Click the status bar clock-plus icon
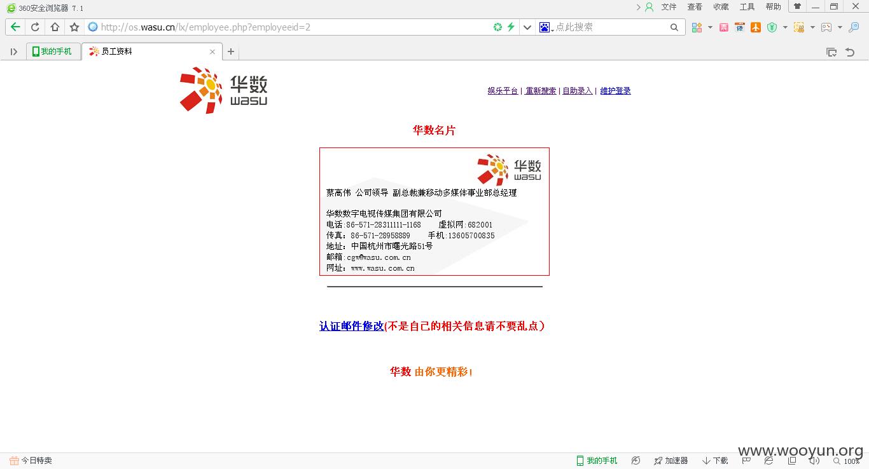869x469 pixels. [636, 461]
